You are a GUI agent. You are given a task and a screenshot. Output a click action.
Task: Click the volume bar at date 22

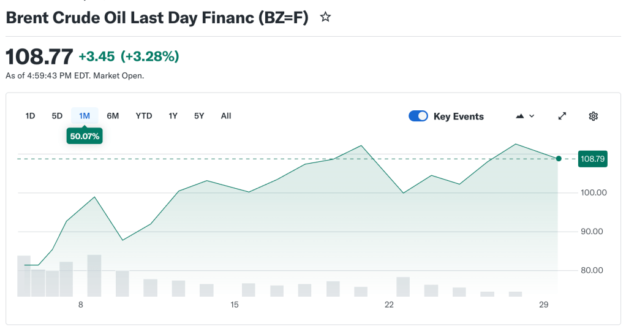pyautogui.click(x=403, y=287)
